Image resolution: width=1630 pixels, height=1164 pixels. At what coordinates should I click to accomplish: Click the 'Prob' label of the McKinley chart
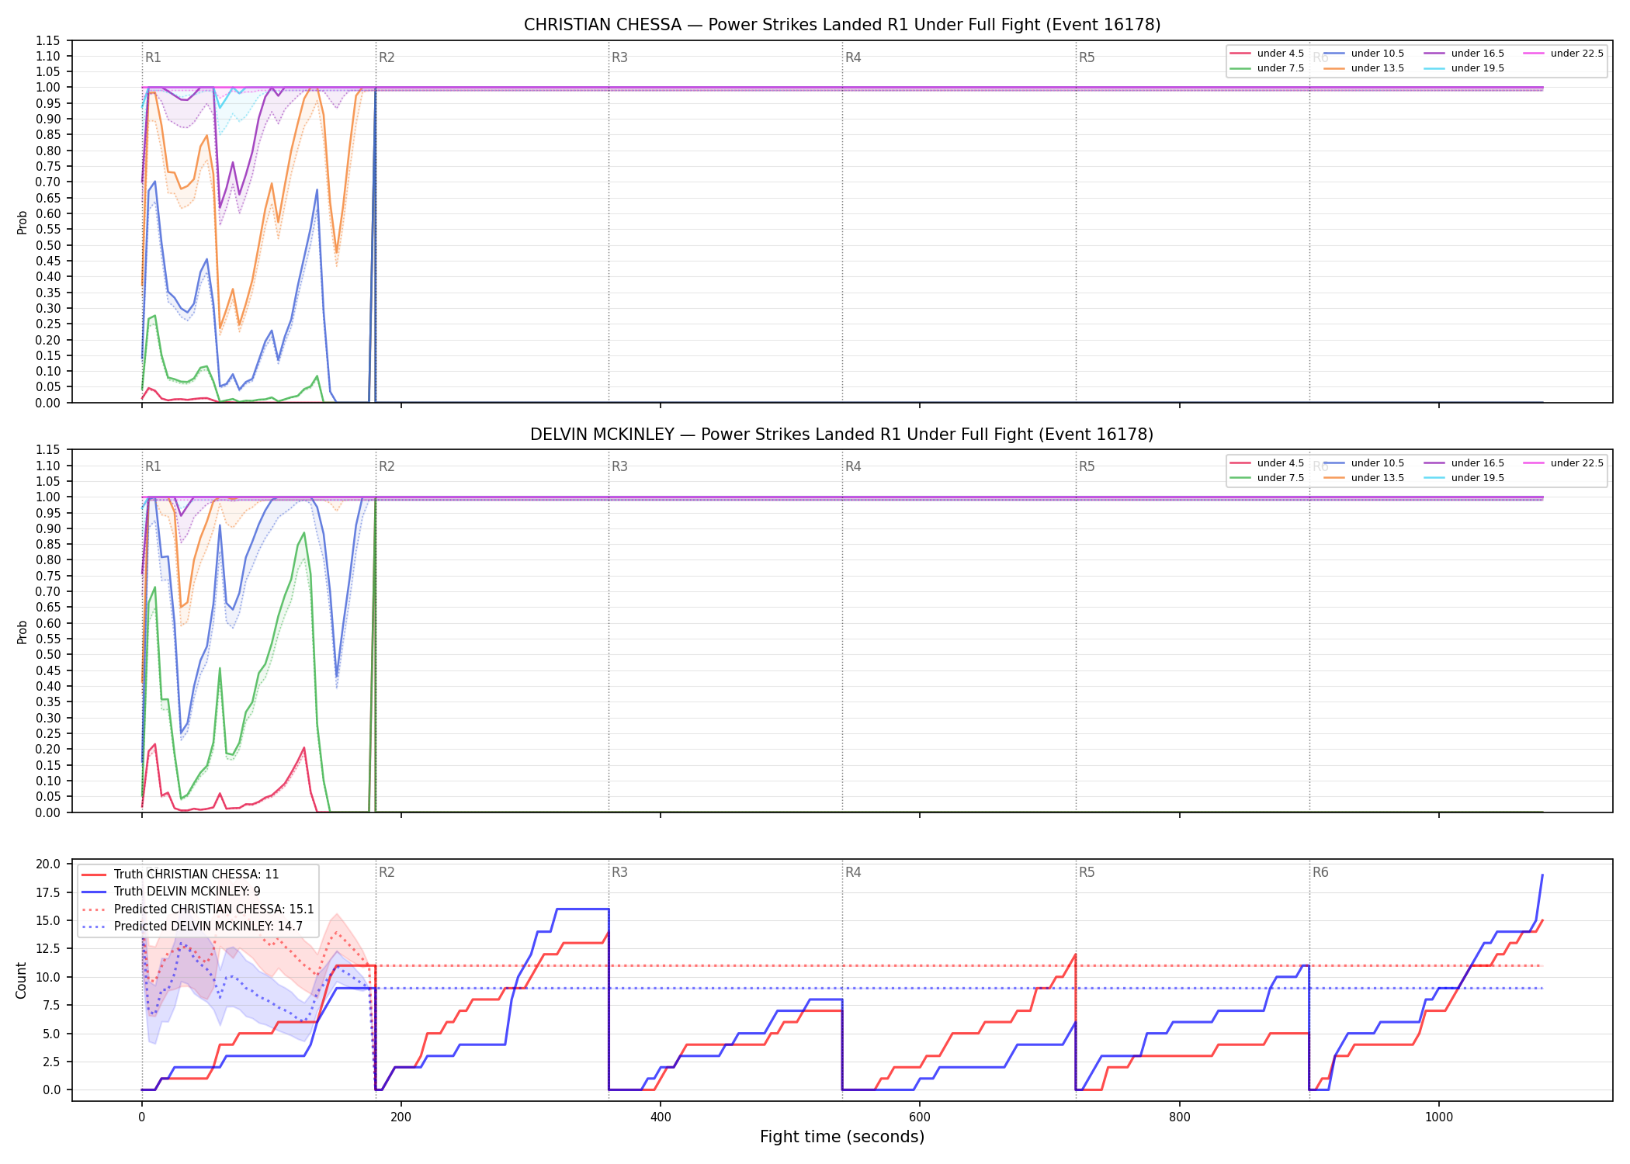pos(22,632)
